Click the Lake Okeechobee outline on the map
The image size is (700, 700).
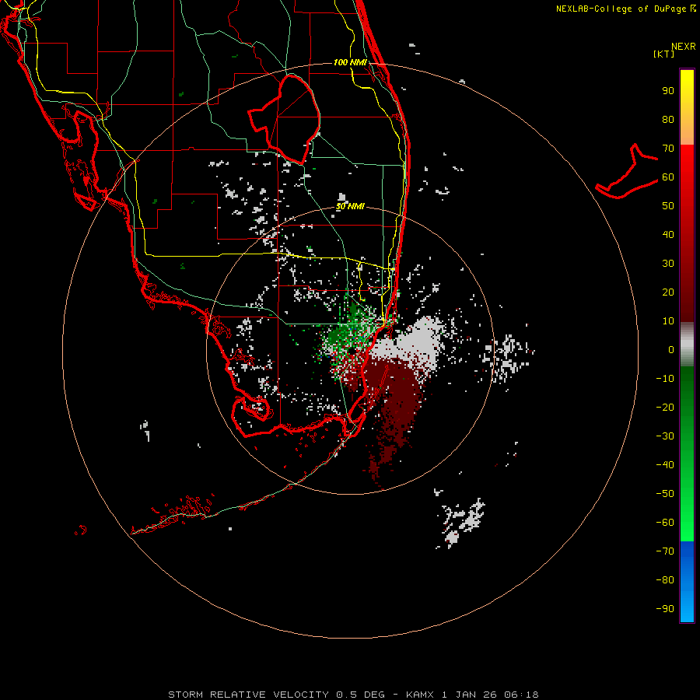tap(285, 119)
